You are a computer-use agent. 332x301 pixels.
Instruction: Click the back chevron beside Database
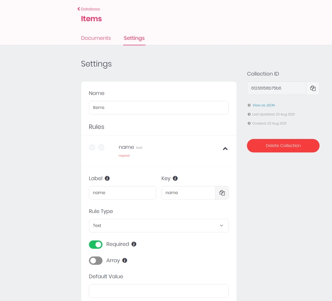pos(78,9)
